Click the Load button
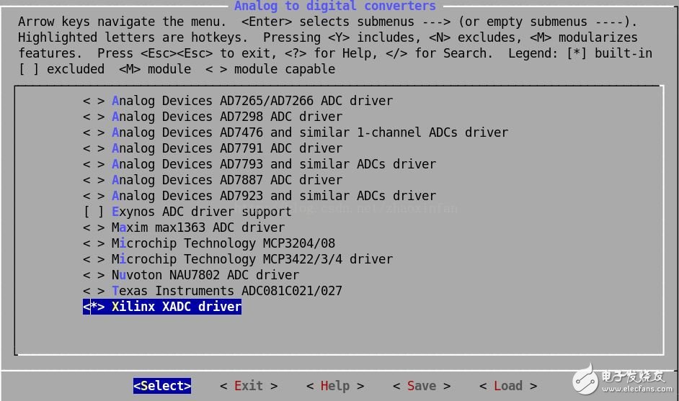This screenshot has width=679, height=401. click(x=507, y=386)
